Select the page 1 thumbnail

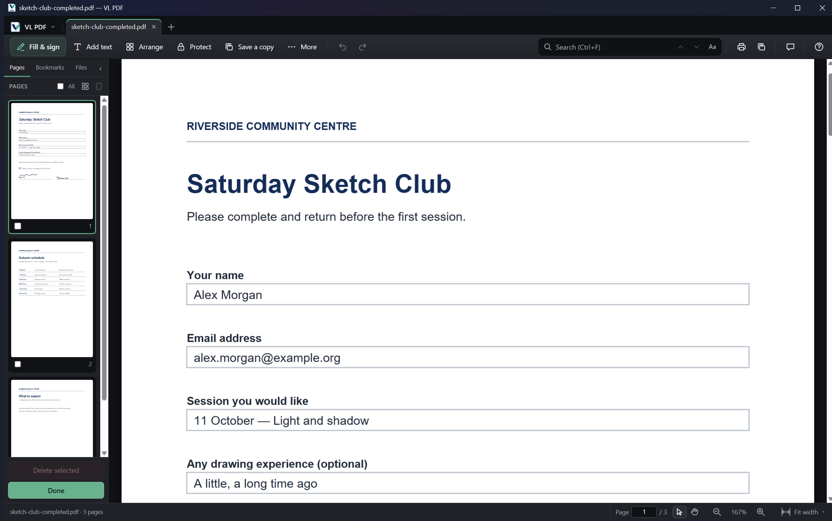[52, 161]
